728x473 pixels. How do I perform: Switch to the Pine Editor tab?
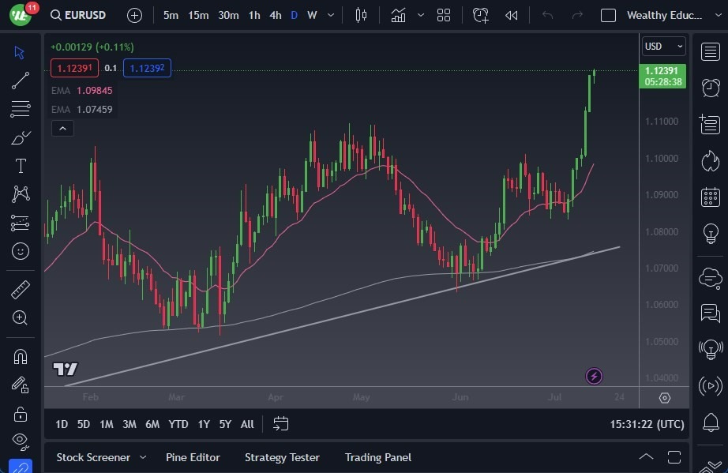(x=193, y=457)
